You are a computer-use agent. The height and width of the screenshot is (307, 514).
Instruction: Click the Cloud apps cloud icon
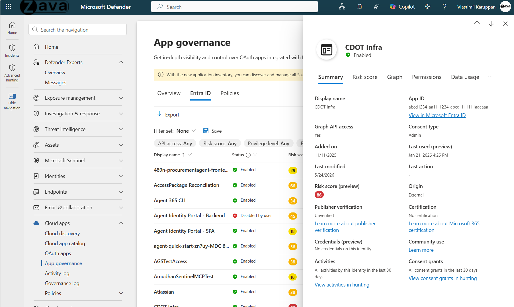(36, 223)
